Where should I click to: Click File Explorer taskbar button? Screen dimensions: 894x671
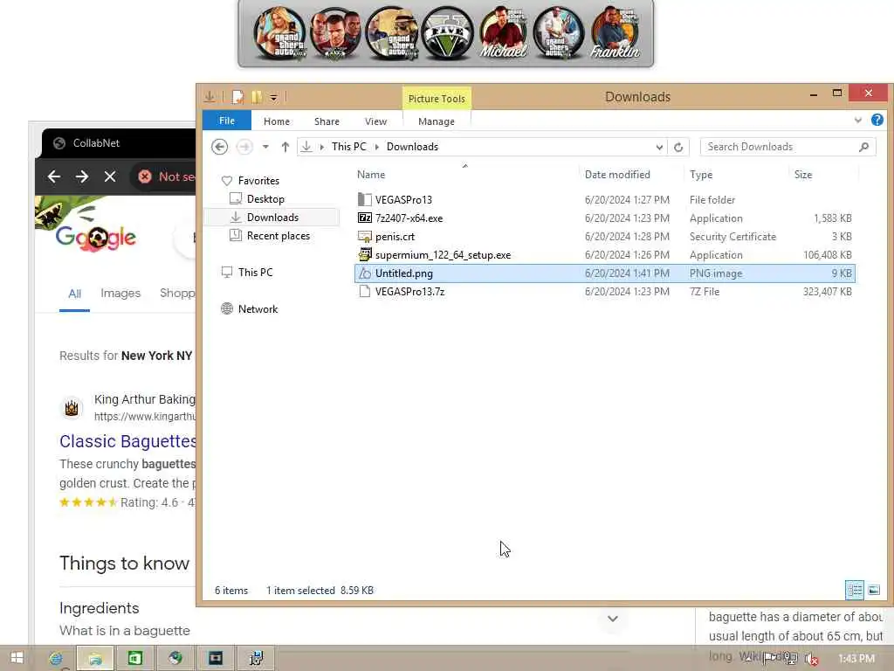(x=95, y=659)
